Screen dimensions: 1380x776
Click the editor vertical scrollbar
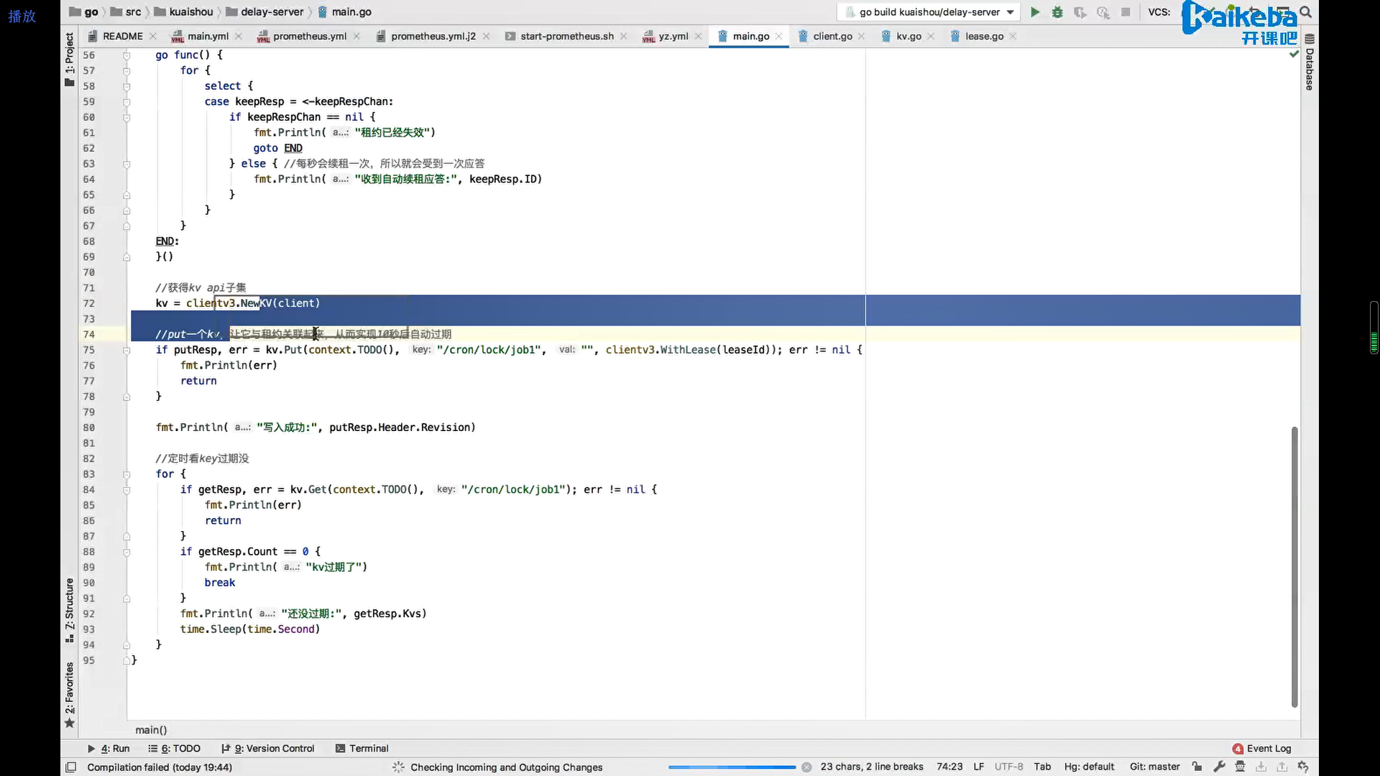pos(1294,566)
